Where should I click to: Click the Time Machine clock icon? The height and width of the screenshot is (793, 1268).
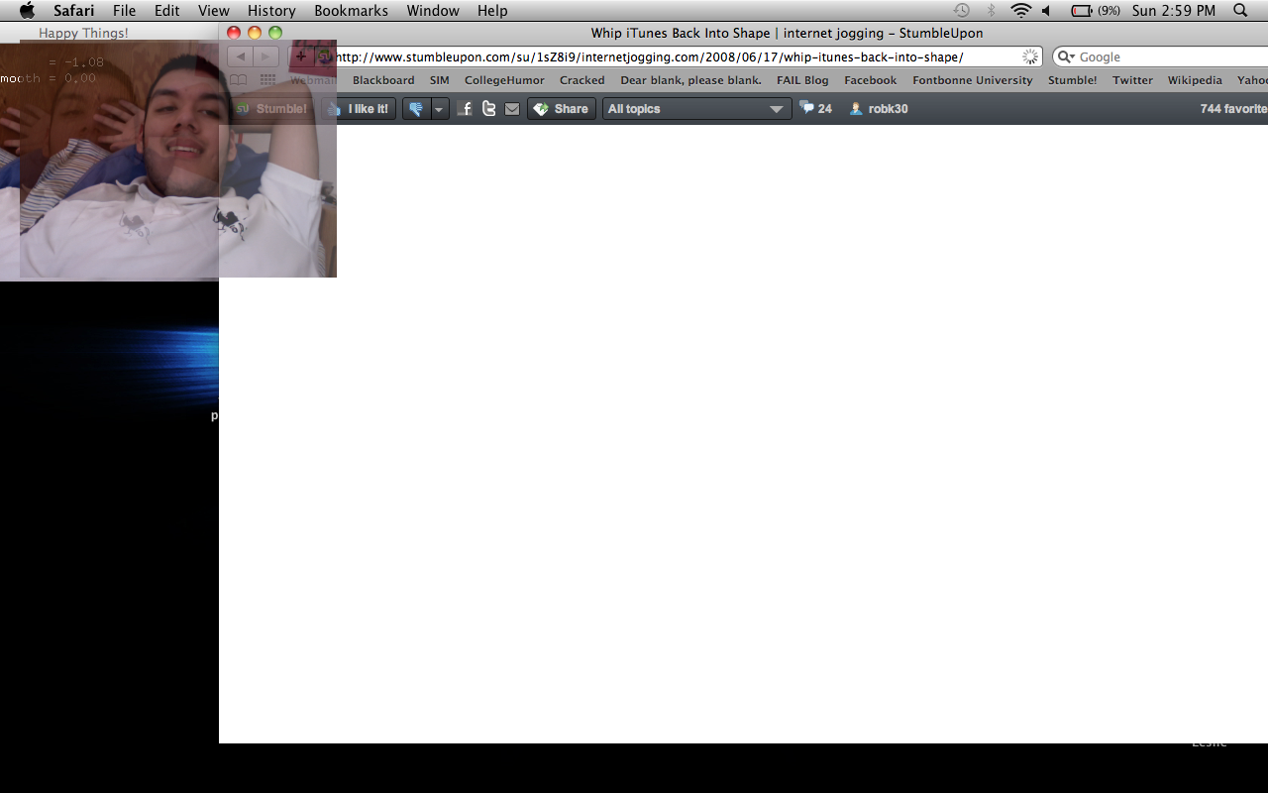[961, 11]
